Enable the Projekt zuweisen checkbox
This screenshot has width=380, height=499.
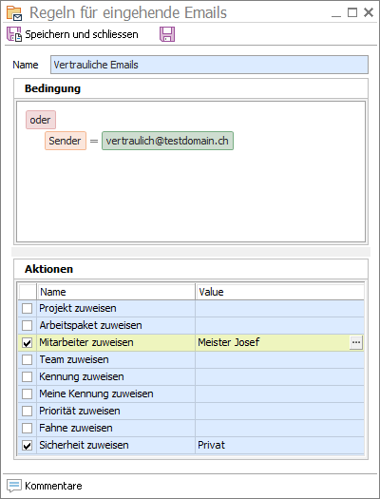[27, 308]
